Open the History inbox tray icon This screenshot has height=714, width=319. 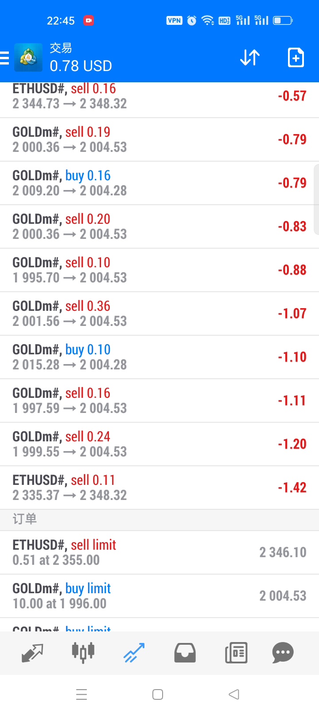[185, 653]
